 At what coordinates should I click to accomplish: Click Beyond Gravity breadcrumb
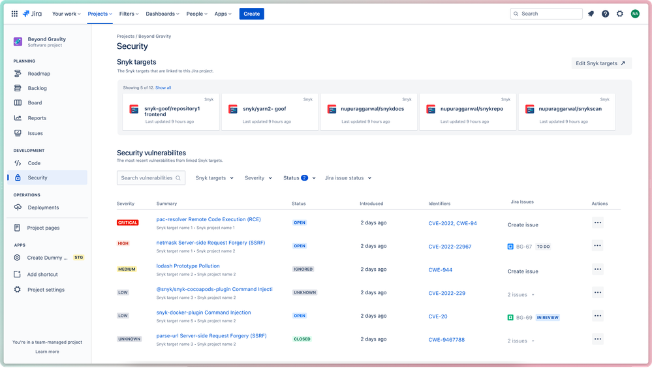pyautogui.click(x=155, y=36)
